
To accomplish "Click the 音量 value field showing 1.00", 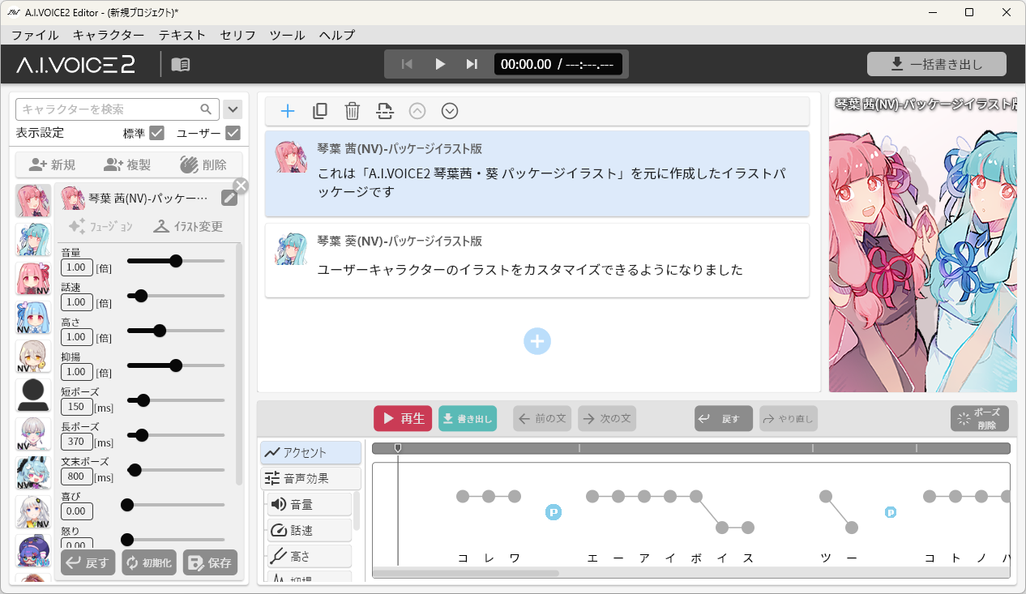I will [77, 267].
